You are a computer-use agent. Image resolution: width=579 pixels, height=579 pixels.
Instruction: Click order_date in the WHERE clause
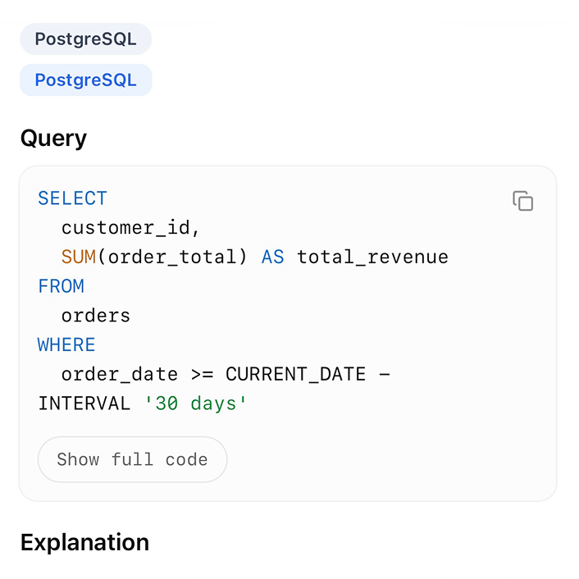pos(119,375)
